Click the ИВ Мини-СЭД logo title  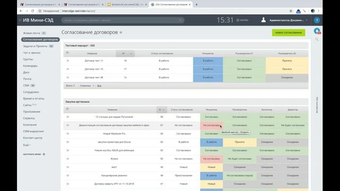[x=38, y=20]
